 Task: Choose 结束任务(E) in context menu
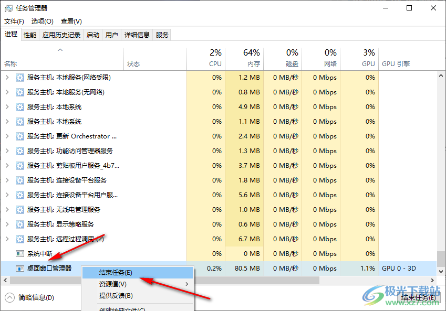(138, 273)
